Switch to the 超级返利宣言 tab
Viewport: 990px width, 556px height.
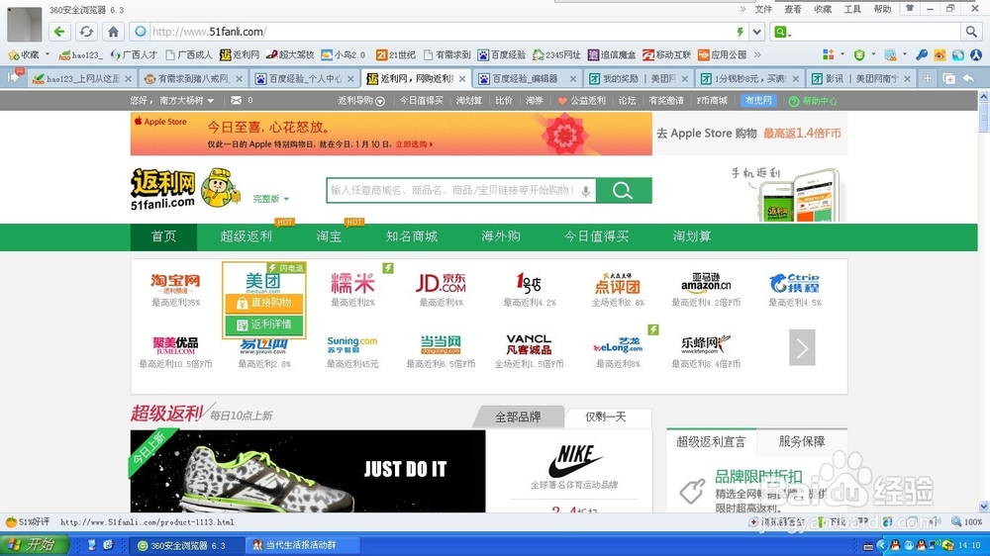pyautogui.click(x=711, y=442)
